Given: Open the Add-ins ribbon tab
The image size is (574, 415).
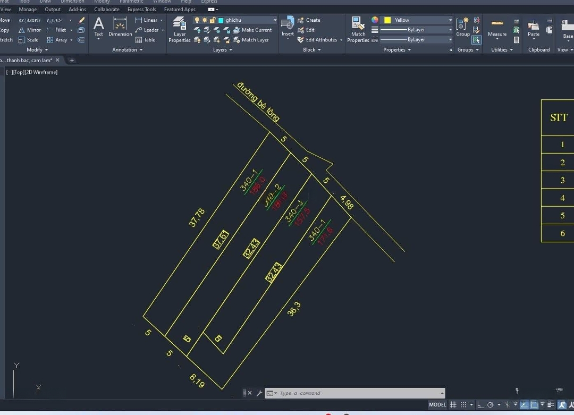Looking at the screenshot, I should click(77, 10).
